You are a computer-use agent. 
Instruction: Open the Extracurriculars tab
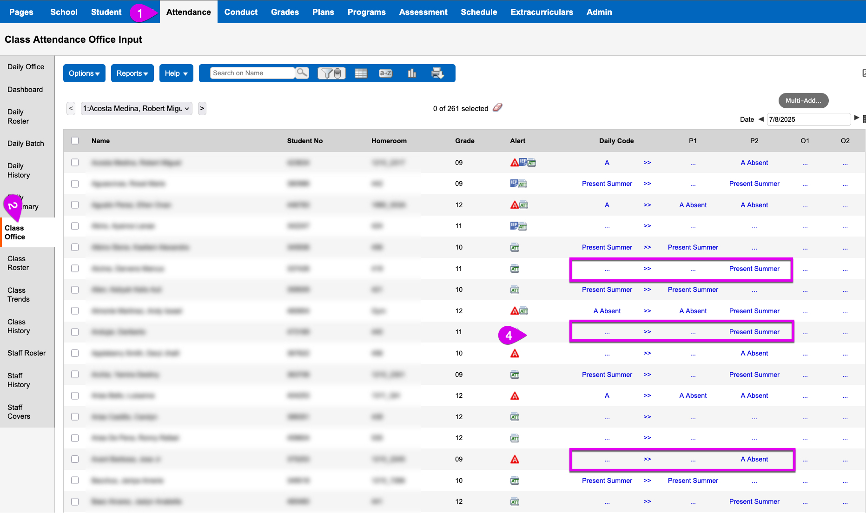coord(542,12)
